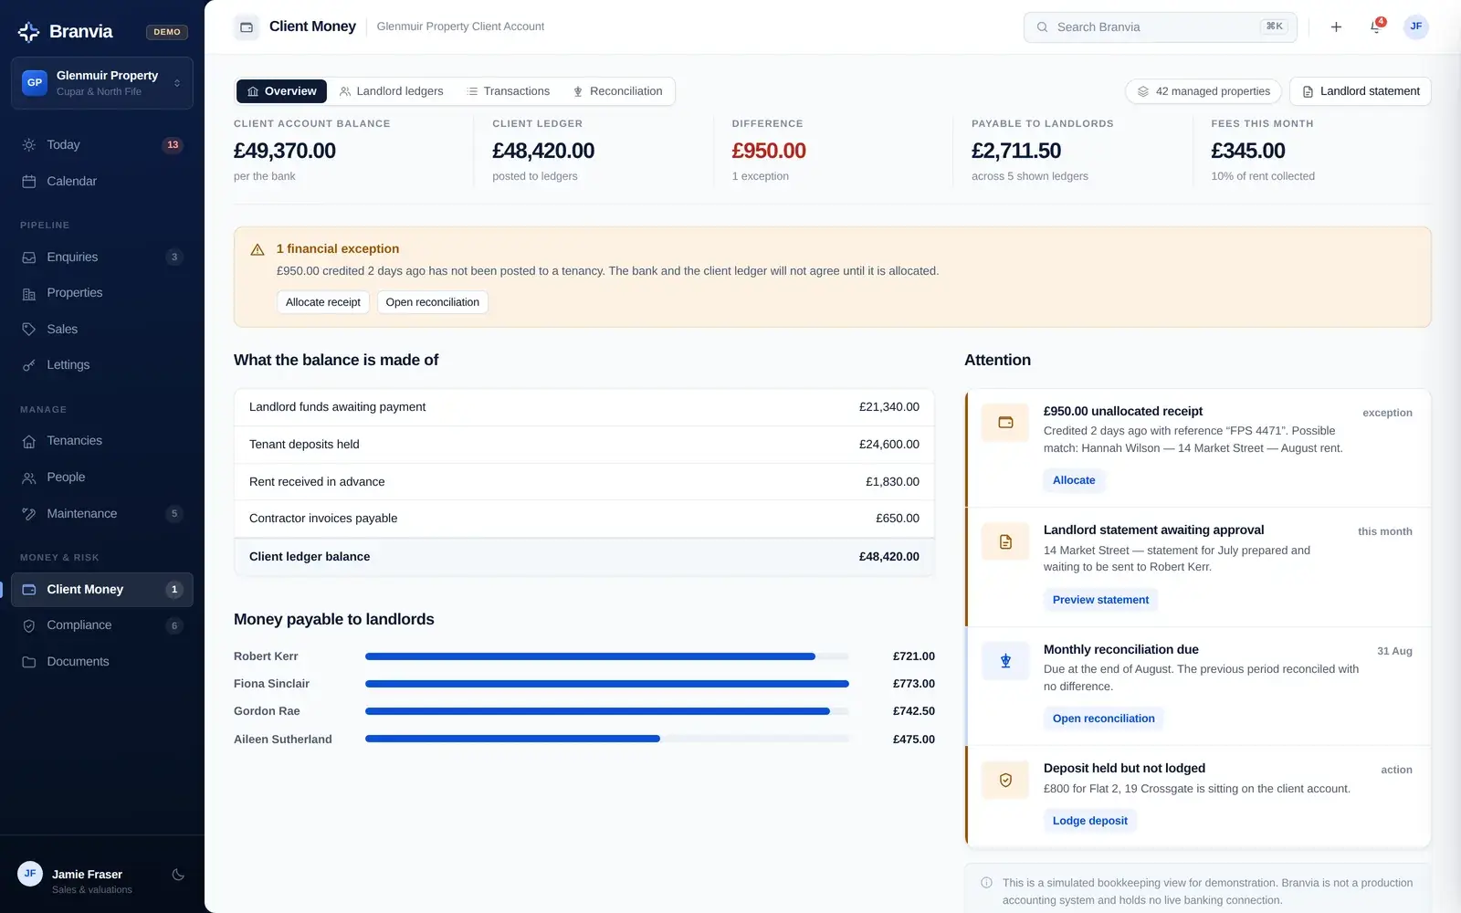Switch to the Reconciliation tab
The height and width of the screenshot is (913, 1461).
click(x=617, y=91)
